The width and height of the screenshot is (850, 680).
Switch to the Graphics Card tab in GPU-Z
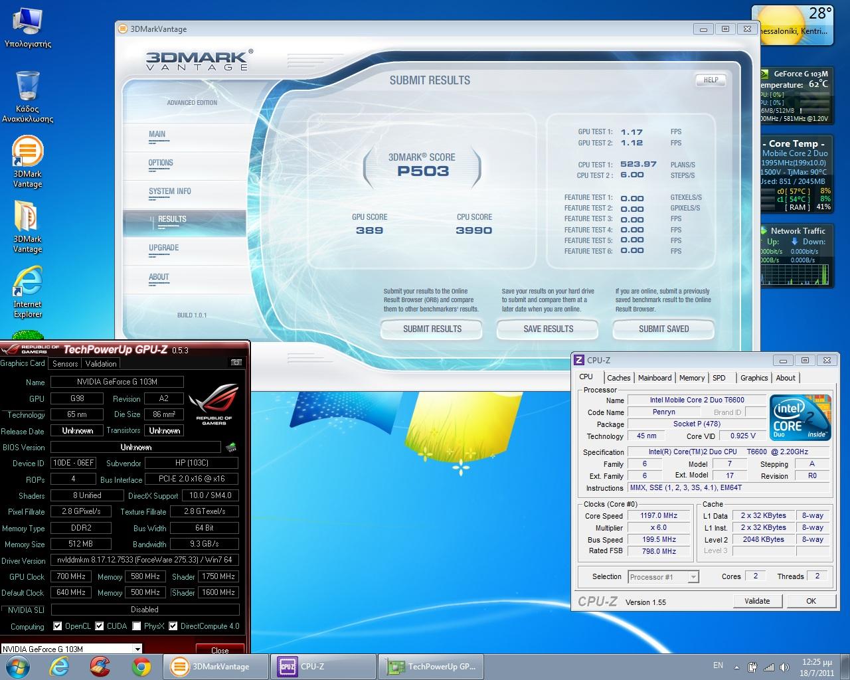tap(23, 363)
